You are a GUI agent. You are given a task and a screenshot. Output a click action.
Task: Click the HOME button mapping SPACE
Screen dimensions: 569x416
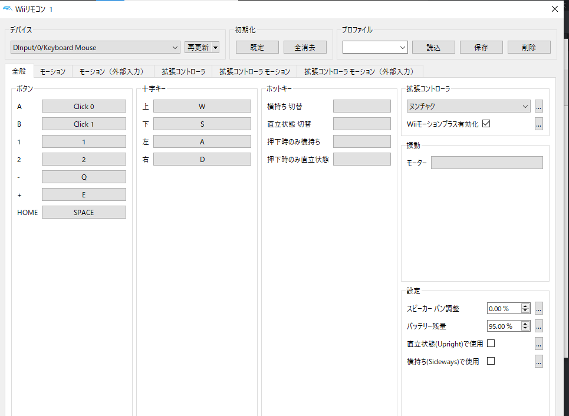[x=84, y=213]
